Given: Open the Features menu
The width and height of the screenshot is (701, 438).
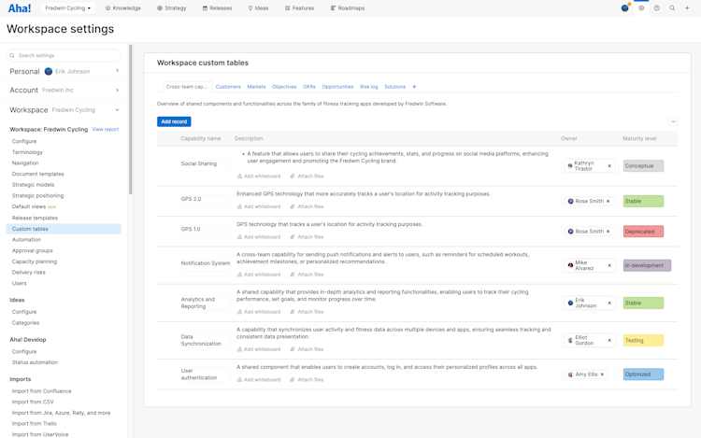Looking at the screenshot, I should coord(299,8).
